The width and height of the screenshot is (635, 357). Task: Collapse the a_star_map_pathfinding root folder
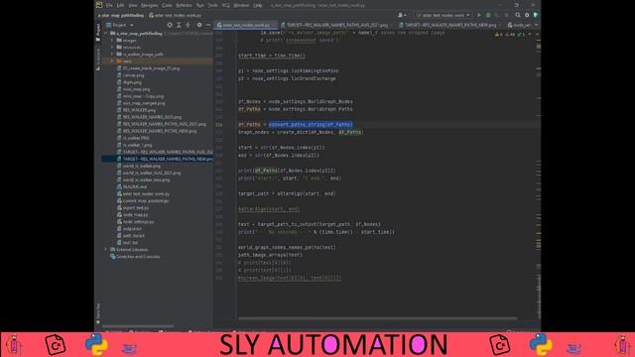[106, 34]
